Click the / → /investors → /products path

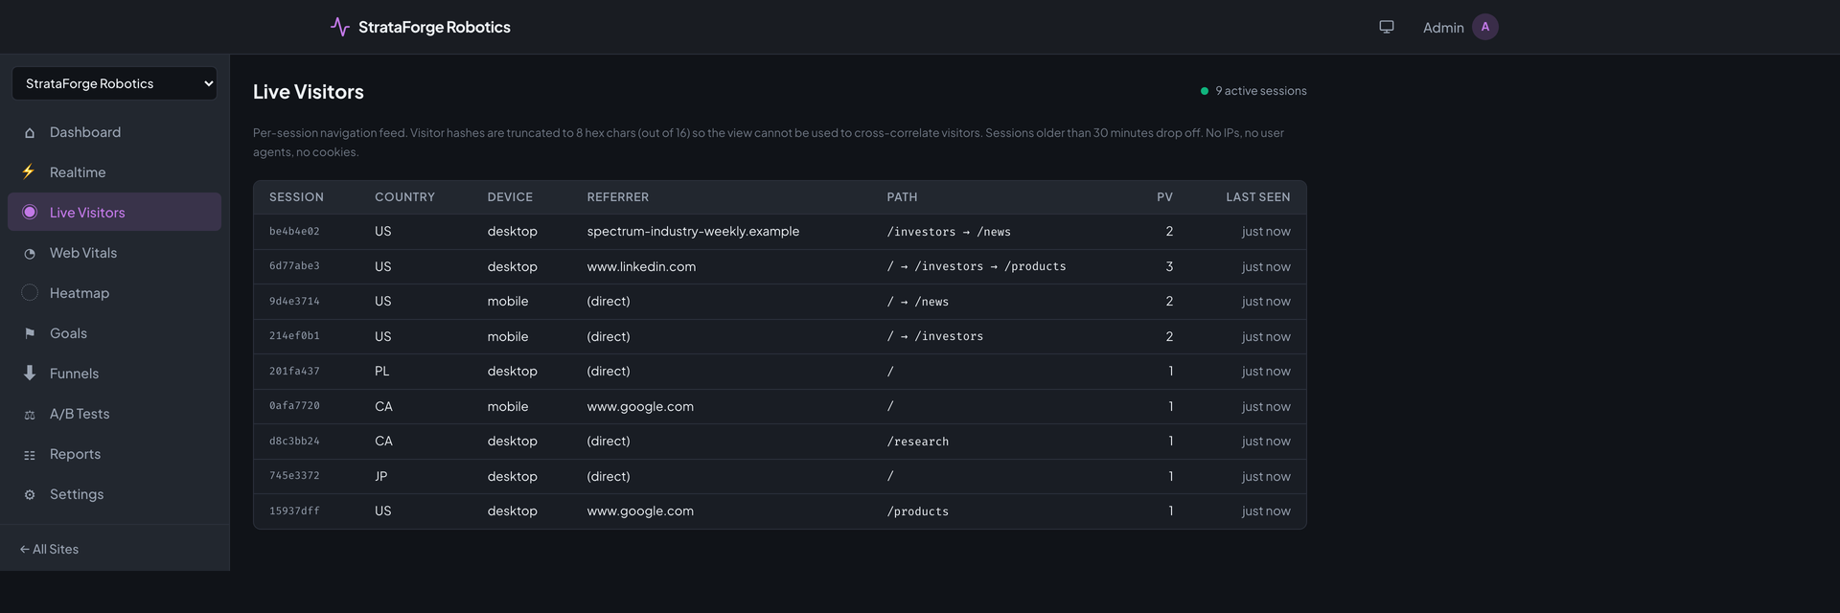(x=977, y=266)
